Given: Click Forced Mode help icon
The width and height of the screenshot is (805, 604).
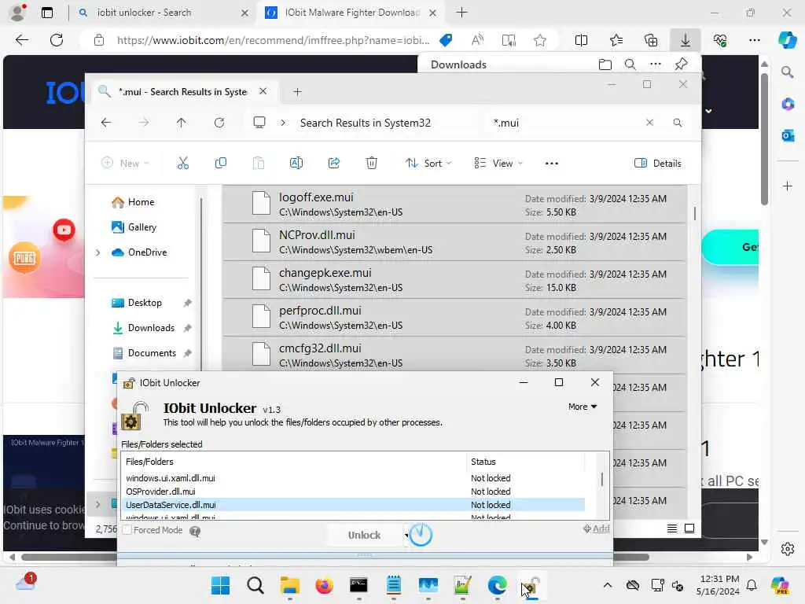Looking at the screenshot, I should [195, 531].
